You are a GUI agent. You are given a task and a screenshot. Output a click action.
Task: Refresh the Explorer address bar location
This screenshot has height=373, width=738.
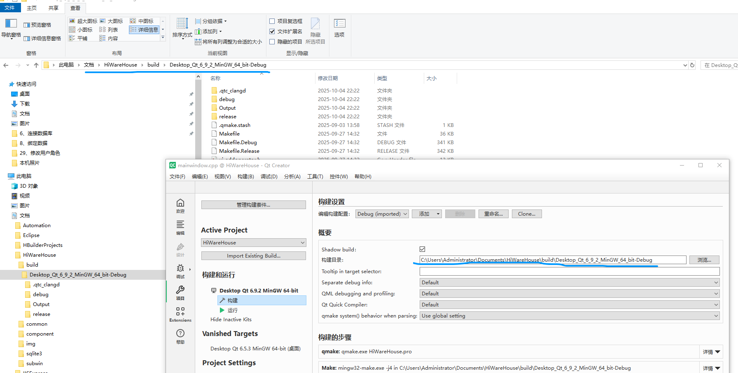(692, 65)
